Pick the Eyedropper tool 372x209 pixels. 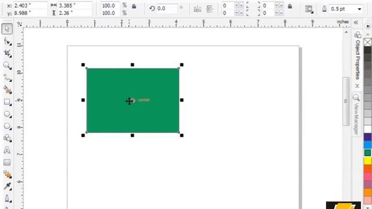point(7,186)
